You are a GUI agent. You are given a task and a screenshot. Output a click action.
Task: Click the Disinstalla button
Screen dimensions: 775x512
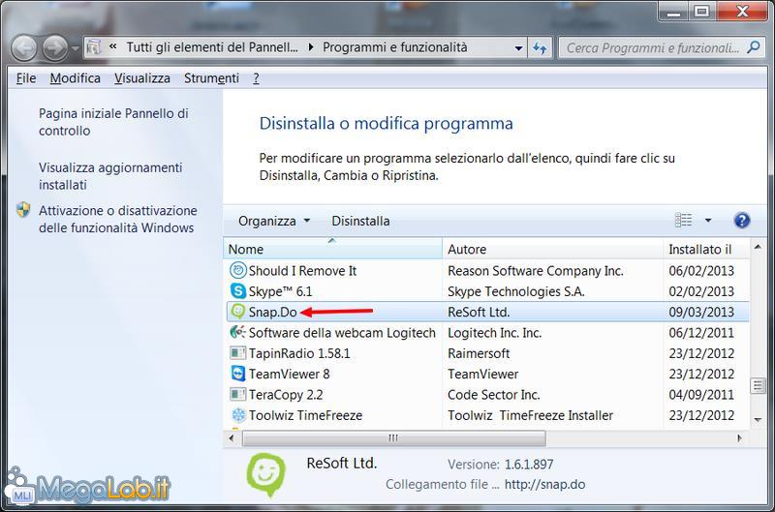pyautogui.click(x=360, y=221)
